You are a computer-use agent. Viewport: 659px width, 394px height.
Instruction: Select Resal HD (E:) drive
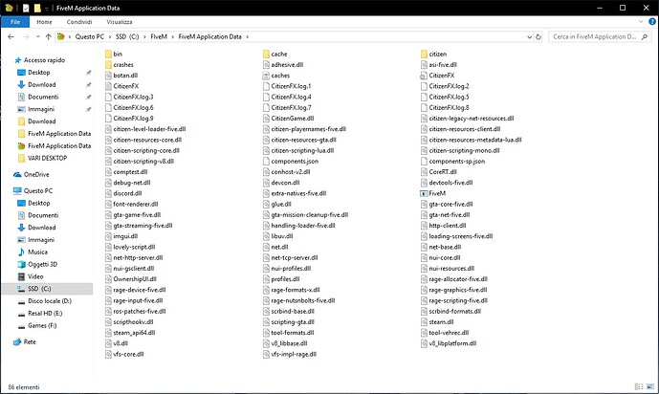click(x=45, y=313)
